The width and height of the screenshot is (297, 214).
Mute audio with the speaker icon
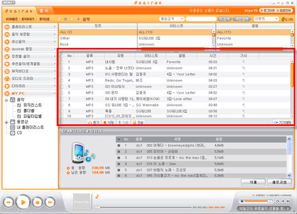point(242,201)
